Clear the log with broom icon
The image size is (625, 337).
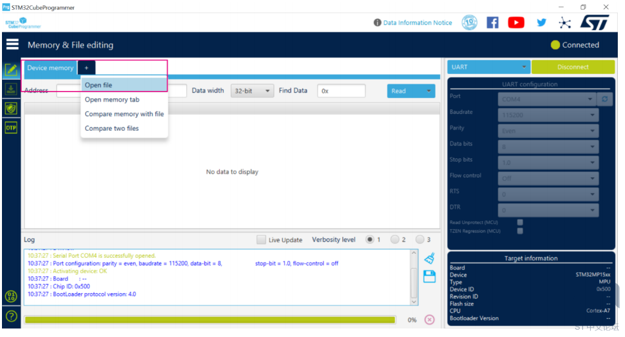coord(430,258)
